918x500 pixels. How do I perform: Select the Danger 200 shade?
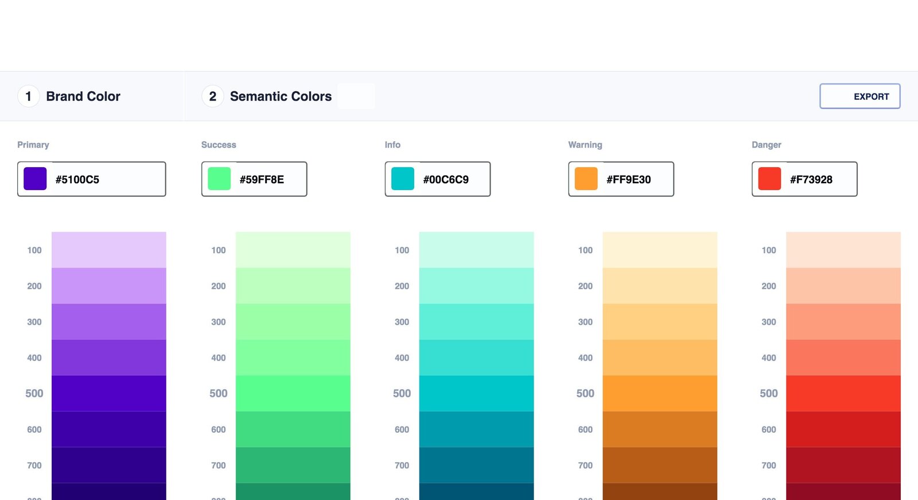843,286
